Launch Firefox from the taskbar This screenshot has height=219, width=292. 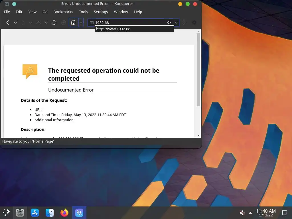tap(64, 212)
